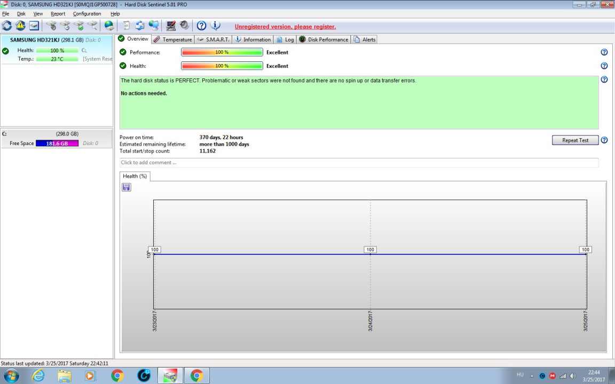Click green check icon beside SAMSUNG disk Health
The image size is (615, 384).
tap(5, 51)
